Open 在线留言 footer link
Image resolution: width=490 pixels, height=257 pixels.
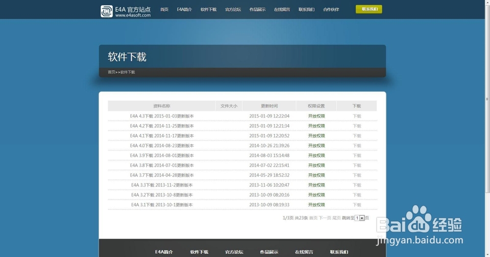point(304,252)
